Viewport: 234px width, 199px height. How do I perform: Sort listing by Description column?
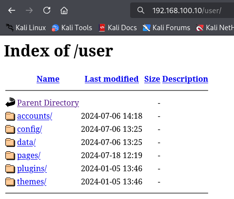pyautogui.click(x=185, y=79)
